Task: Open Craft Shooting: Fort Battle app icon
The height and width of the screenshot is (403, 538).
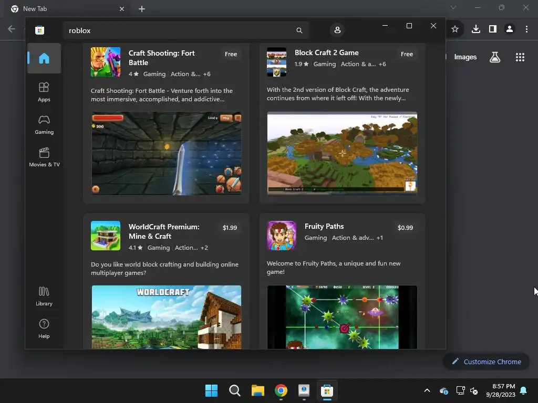Action: point(106,62)
